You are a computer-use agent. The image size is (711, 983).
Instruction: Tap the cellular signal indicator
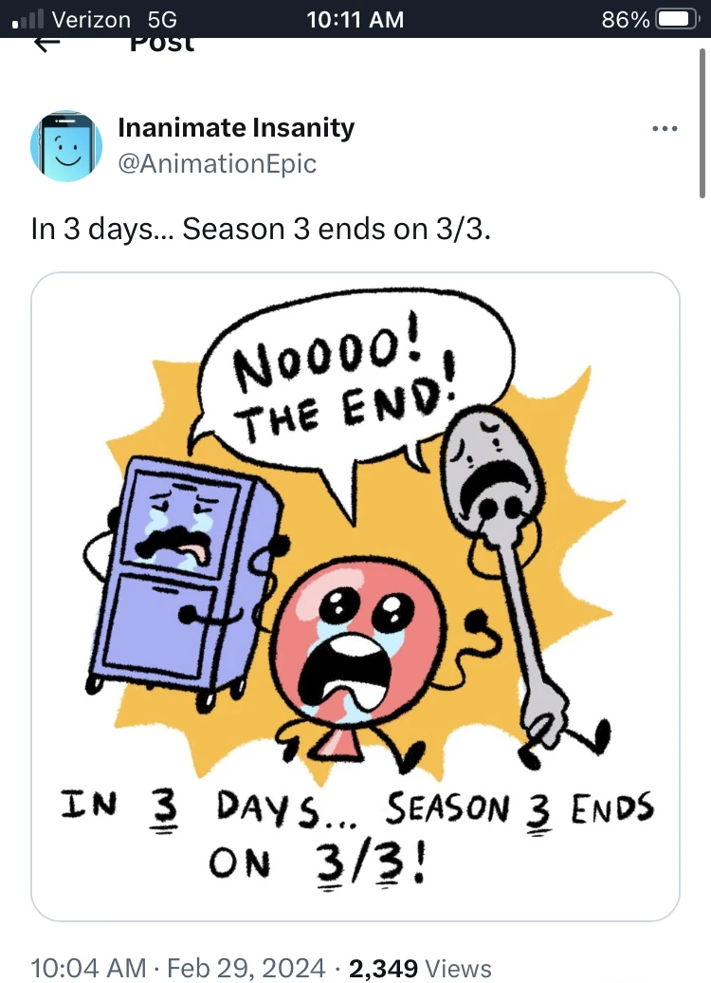coord(26,18)
